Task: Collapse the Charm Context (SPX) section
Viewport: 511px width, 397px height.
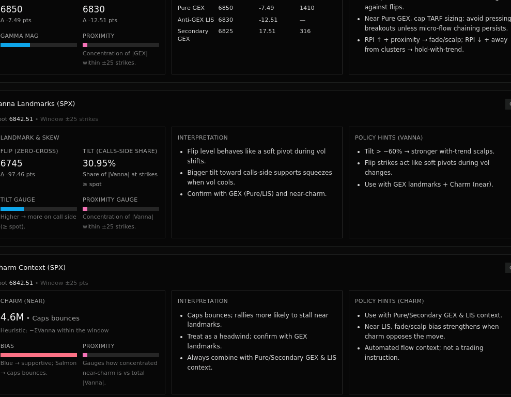Action: pyautogui.click(x=508, y=268)
